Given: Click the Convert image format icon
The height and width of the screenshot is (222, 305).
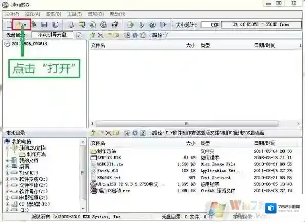Looking at the screenshot, I should tap(82, 24).
